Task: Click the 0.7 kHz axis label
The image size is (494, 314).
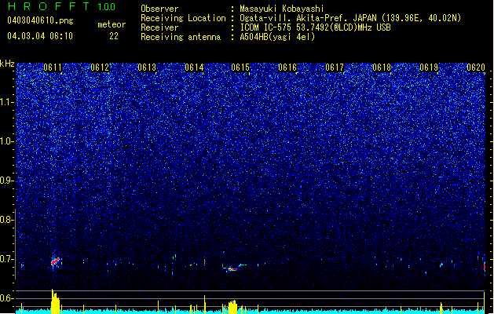Action: pyautogui.click(x=7, y=259)
